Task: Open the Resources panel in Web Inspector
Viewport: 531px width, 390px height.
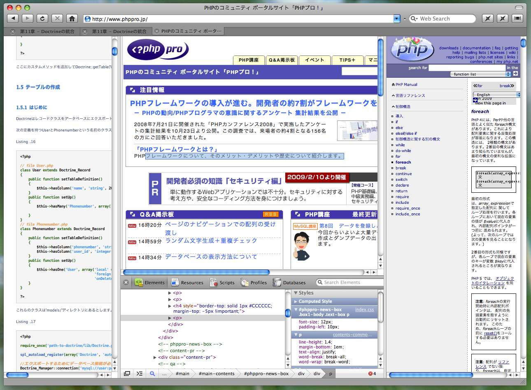Action: point(187,283)
